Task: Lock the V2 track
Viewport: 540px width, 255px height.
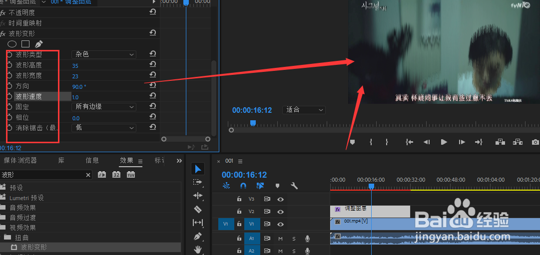Action: 239,212
